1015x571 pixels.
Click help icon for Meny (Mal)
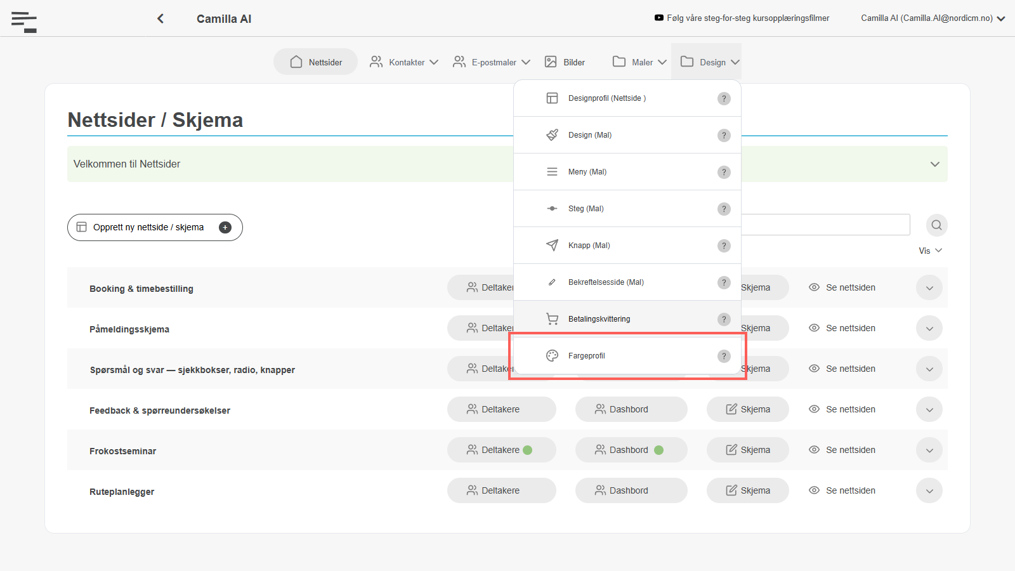point(724,172)
